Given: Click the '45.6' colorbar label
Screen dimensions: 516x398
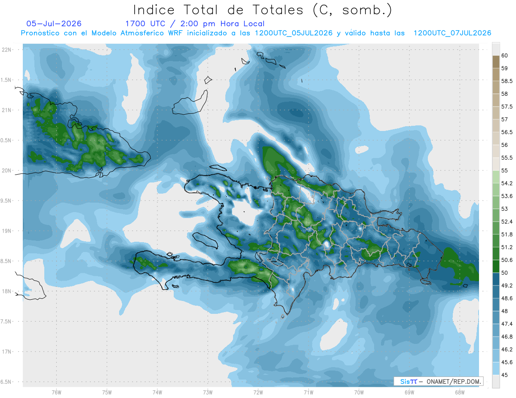Looking at the screenshot, I should (507, 362).
